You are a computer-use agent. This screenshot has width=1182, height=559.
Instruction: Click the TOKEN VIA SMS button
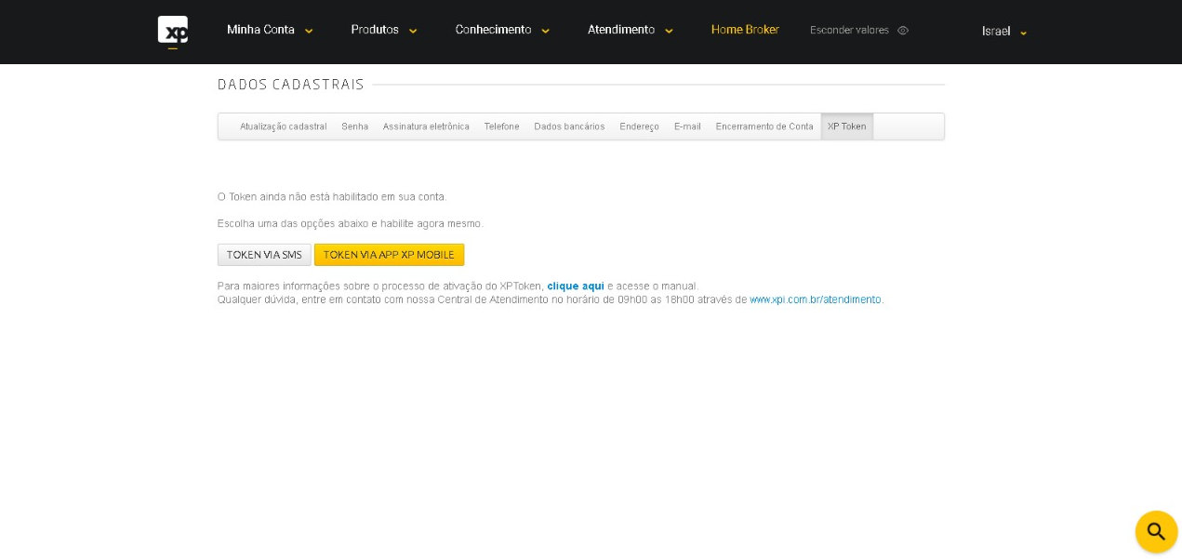tap(264, 255)
